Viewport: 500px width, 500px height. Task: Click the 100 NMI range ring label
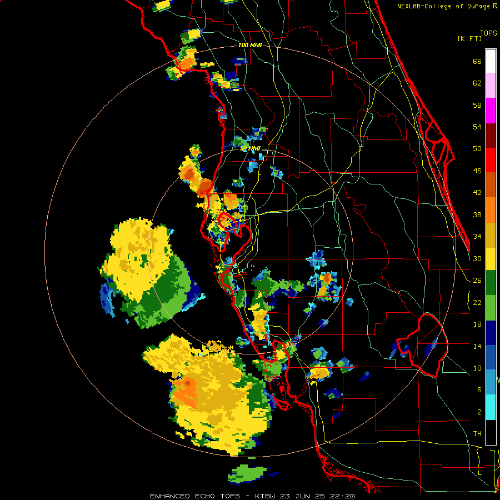[x=250, y=46]
